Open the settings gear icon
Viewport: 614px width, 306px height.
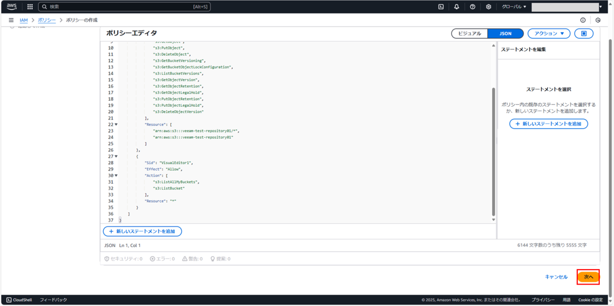click(x=488, y=7)
